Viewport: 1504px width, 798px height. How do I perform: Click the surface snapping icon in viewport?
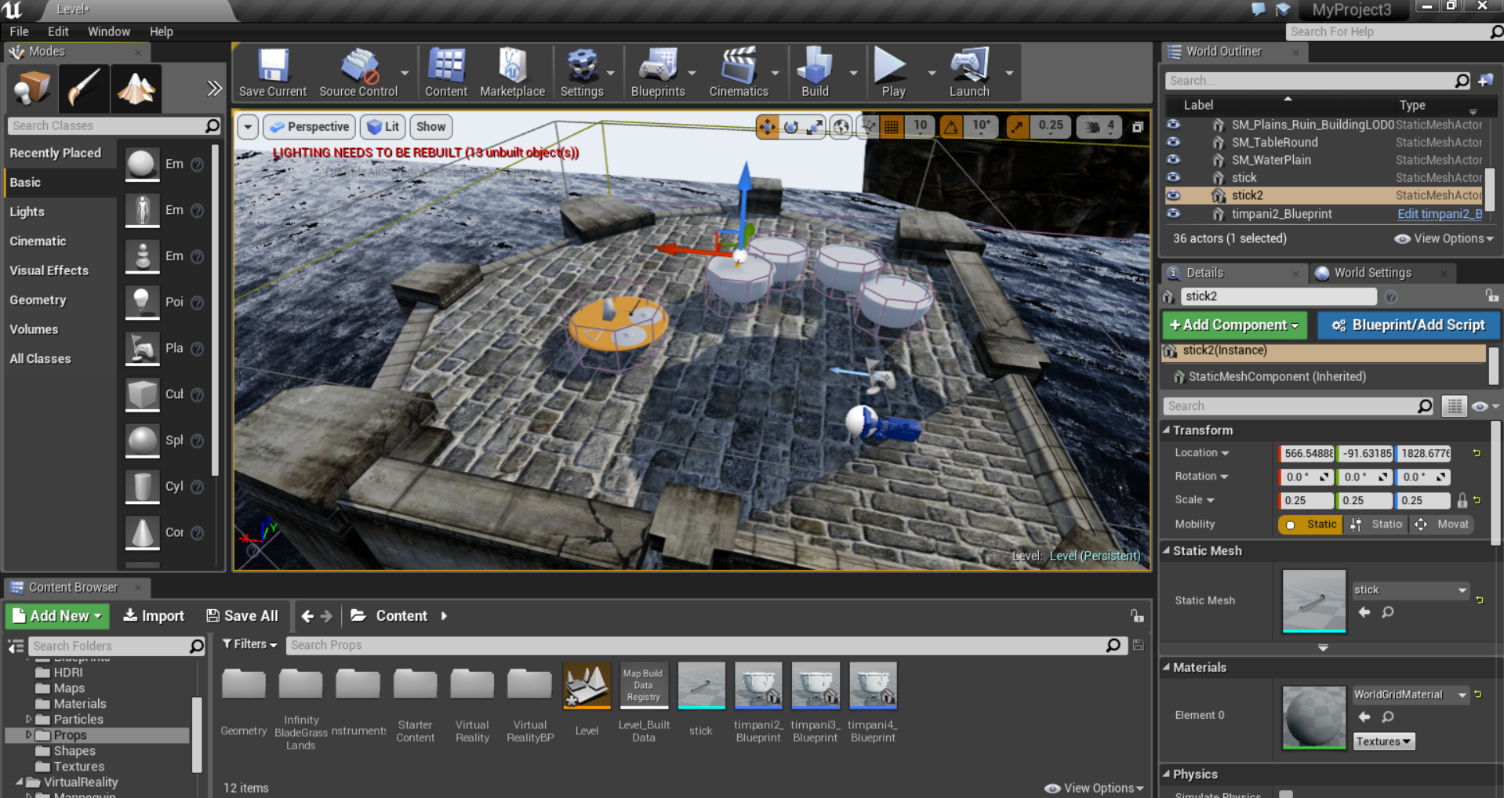868,126
